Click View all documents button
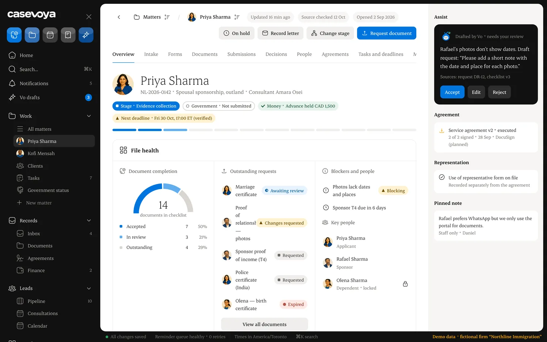This screenshot has width=547, height=342. [x=264, y=324]
